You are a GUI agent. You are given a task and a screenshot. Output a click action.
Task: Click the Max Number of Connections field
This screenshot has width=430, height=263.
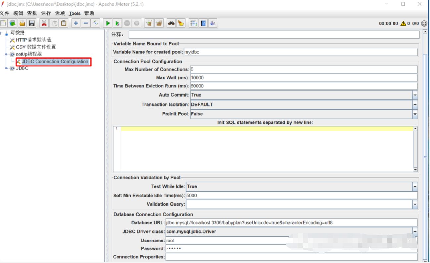[304, 69]
